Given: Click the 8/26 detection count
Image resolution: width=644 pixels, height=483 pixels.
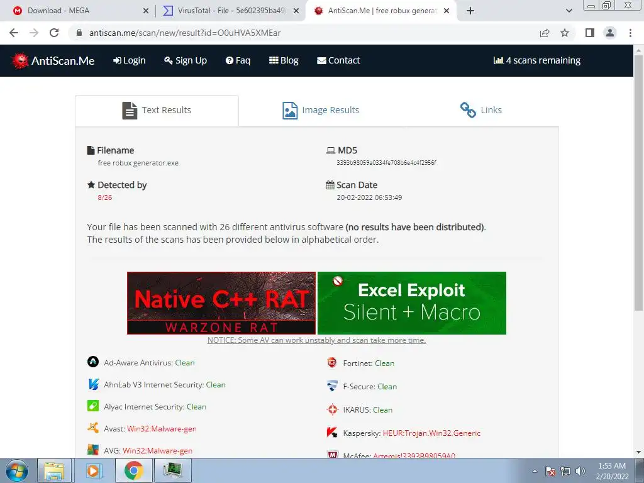Looking at the screenshot, I should coord(105,197).
